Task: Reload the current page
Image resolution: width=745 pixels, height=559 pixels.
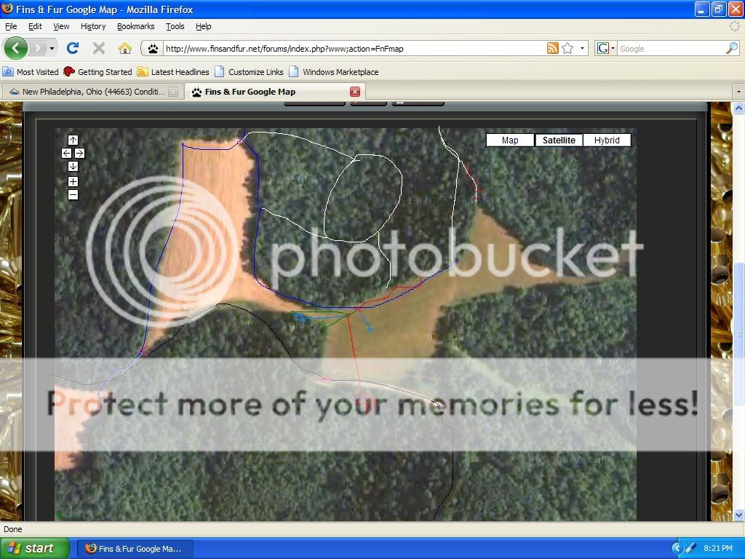Action: [x=73, y=48]
